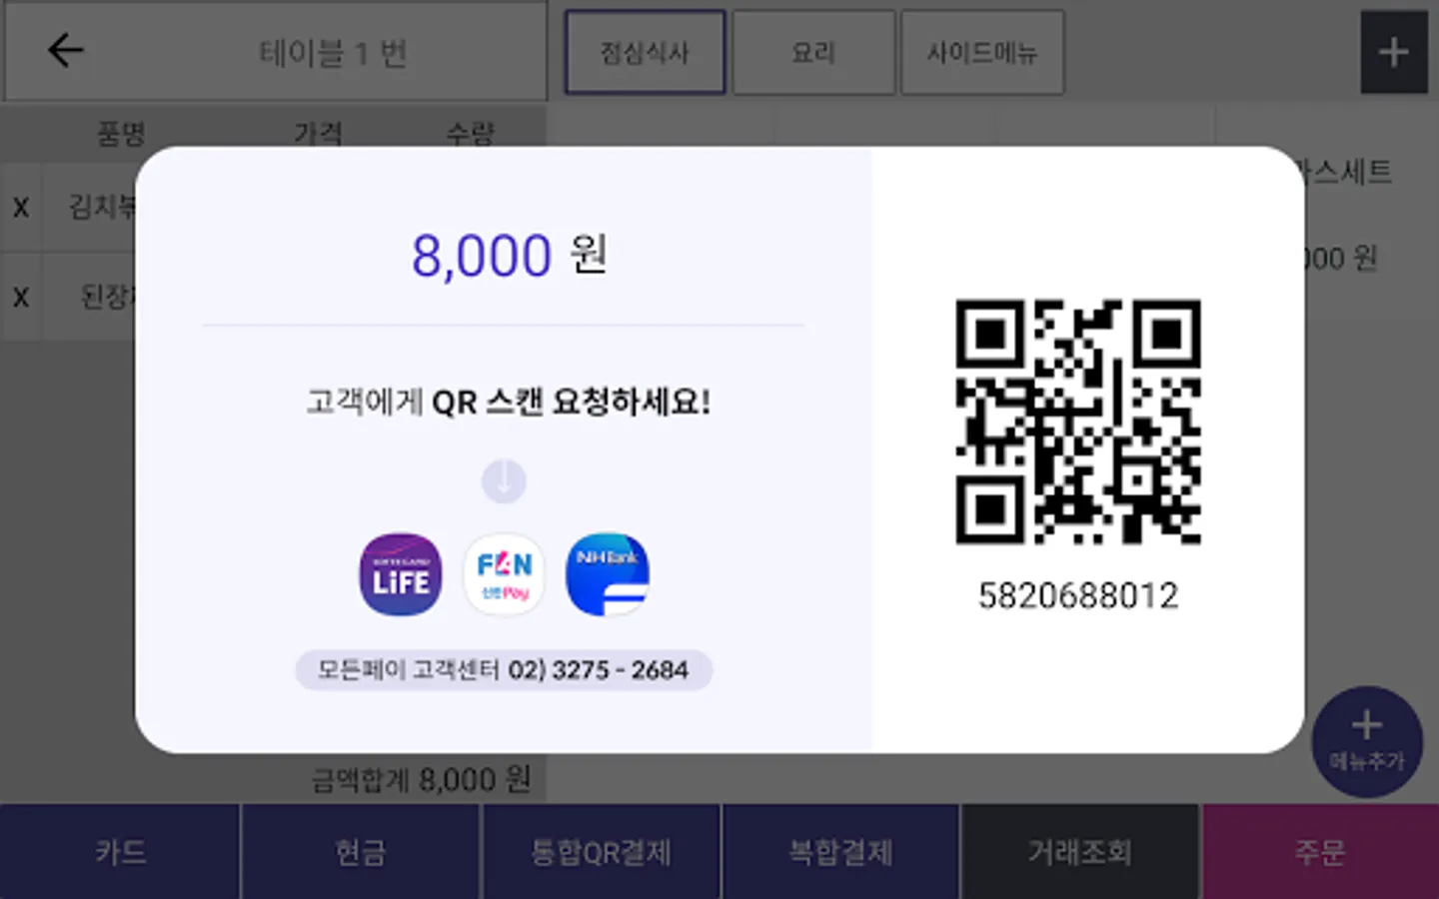Remove the 된장 item with X
1439x899 pixels.
21,298
